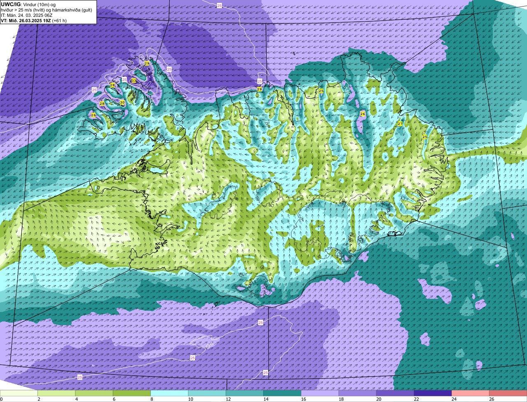Screen dimensions: 527x402
Task: Click the legend scale number 6
Action: [x=114, y=399]
